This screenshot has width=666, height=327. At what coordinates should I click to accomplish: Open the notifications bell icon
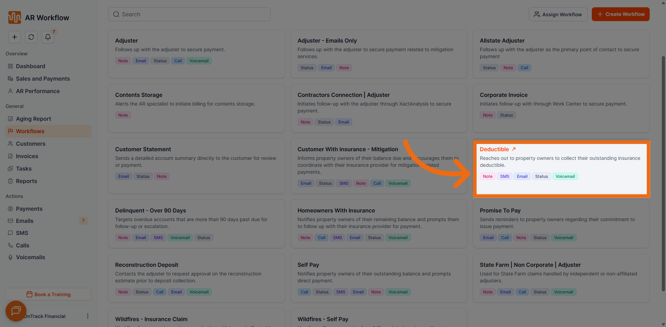coord(48,37)
